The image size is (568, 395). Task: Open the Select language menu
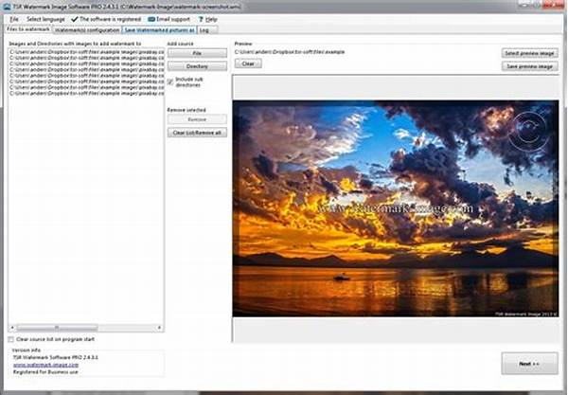point(45,19)
